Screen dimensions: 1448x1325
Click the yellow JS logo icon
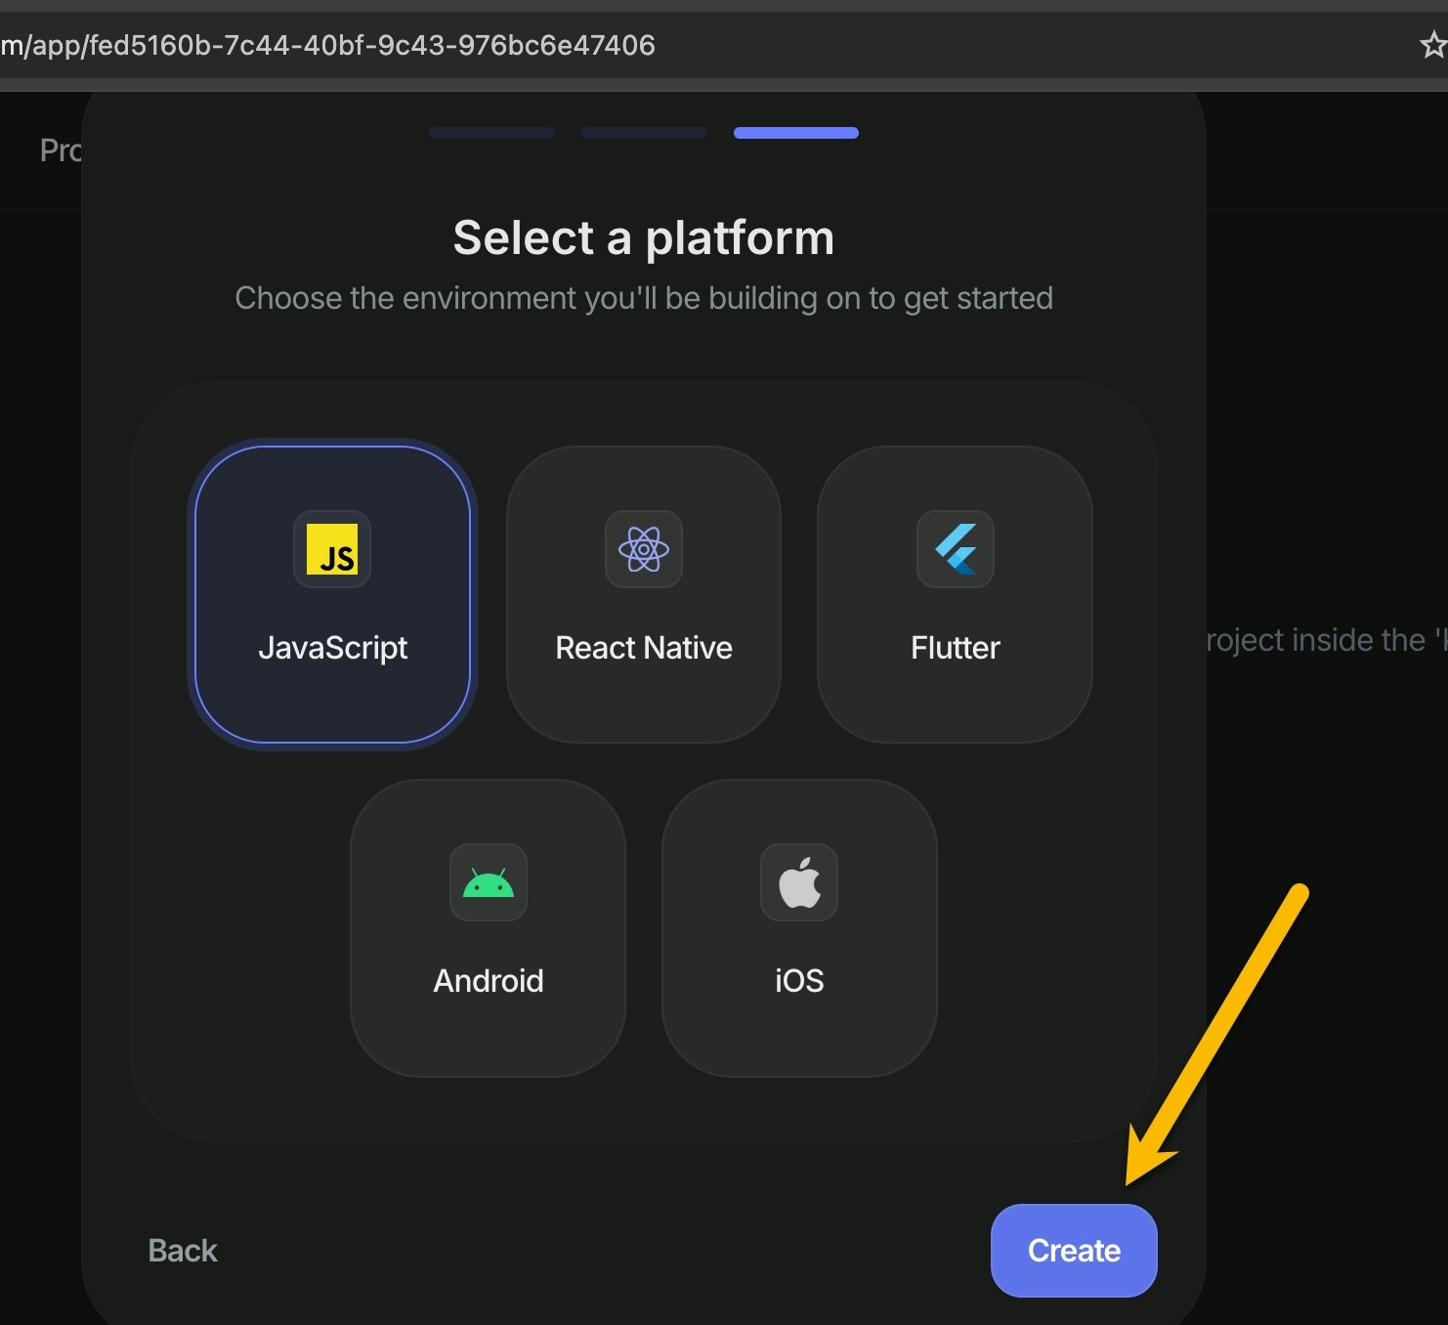click(x=332, y=549)
